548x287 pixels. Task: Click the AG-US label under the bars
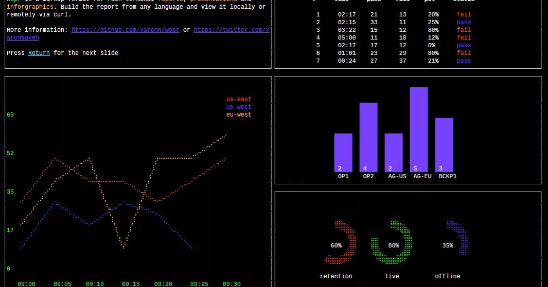point(397,176)
